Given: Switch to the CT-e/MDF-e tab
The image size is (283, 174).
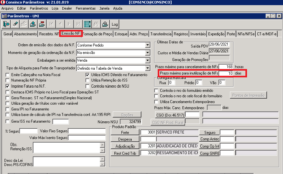Looking at the screenshot, I should (x=267, y=34).
